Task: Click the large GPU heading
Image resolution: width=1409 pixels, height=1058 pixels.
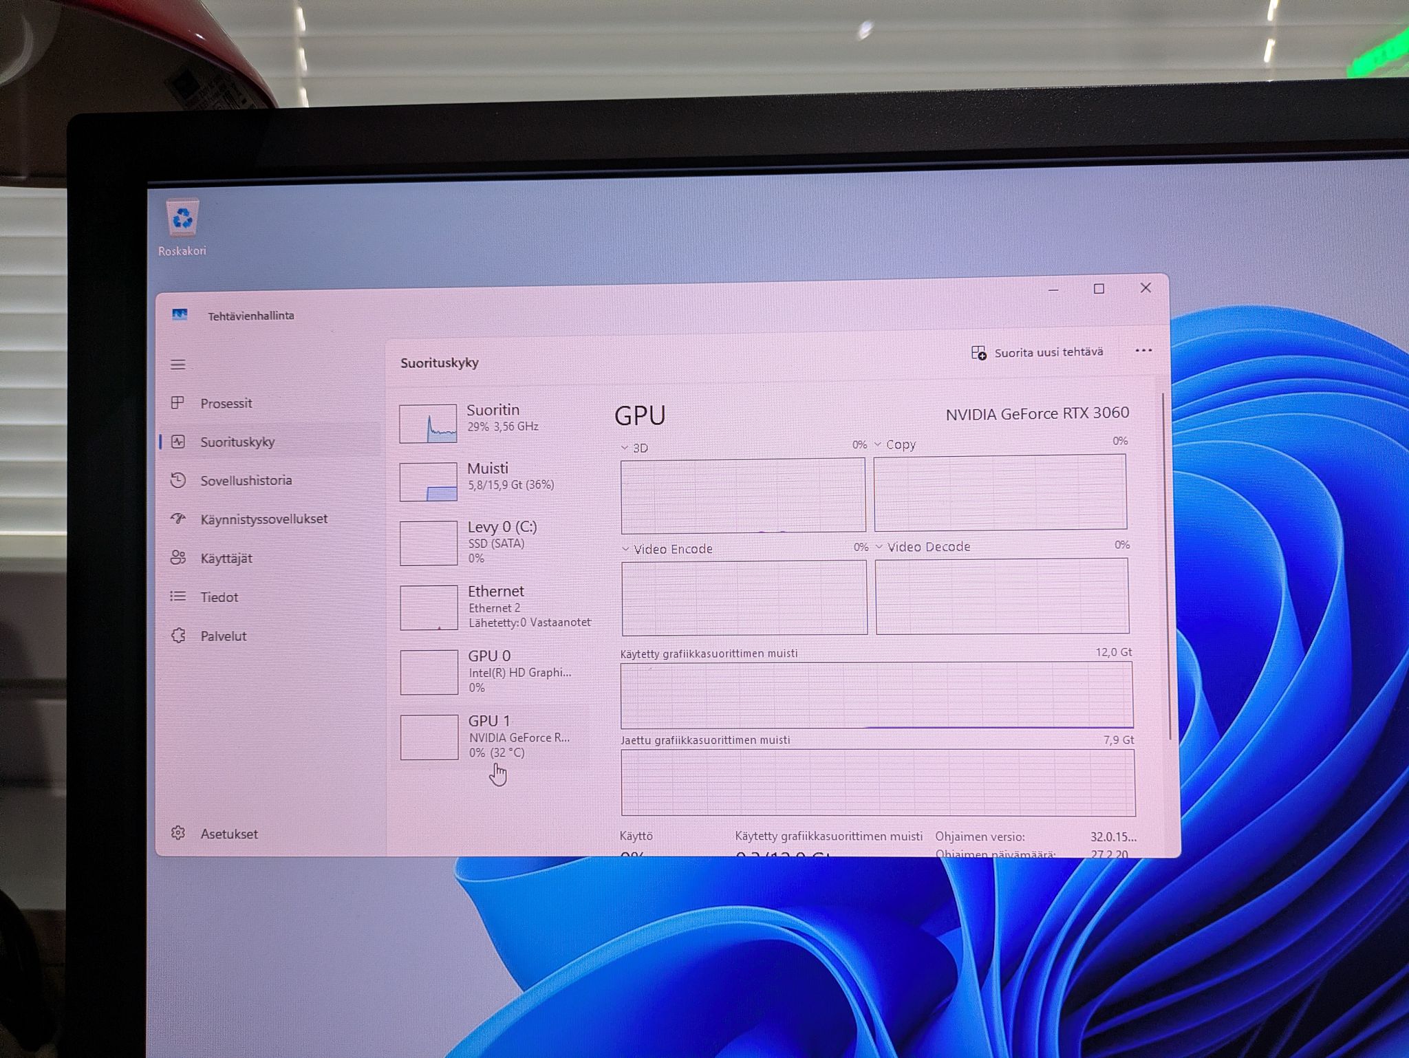Action: [640, 415]
